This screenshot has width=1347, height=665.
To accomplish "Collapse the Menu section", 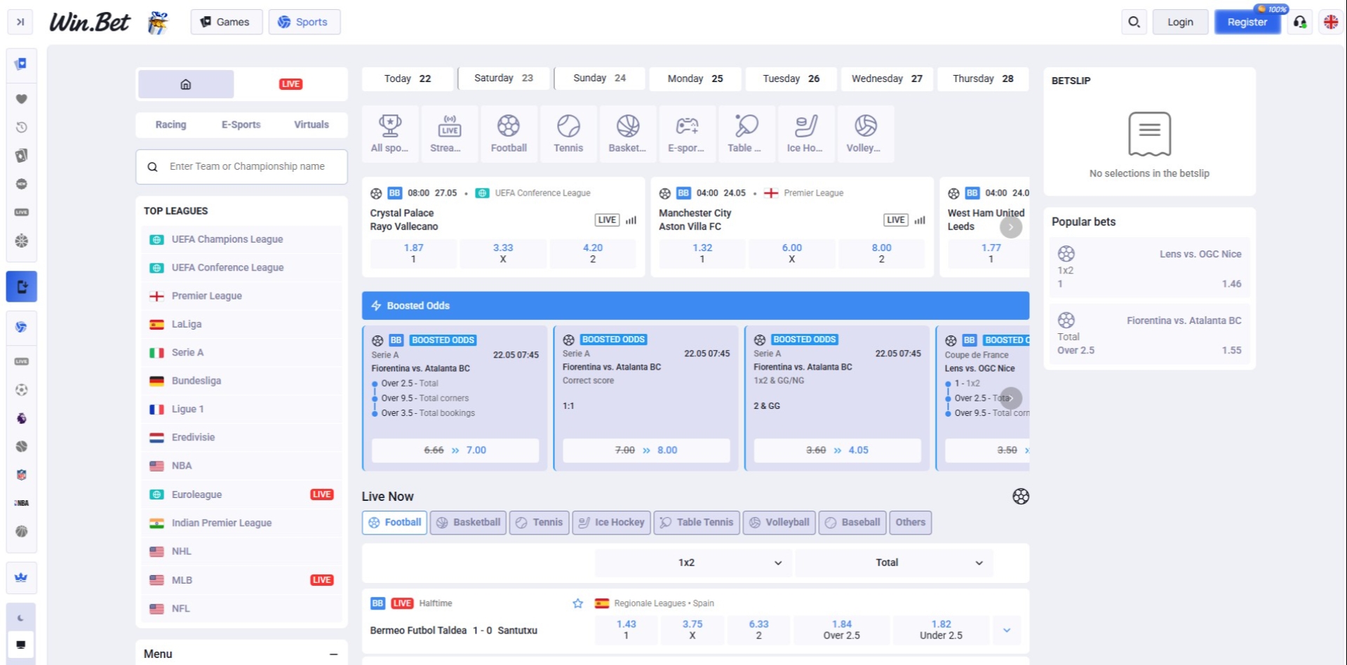I will pyautogui.click(x=333, y=654).
